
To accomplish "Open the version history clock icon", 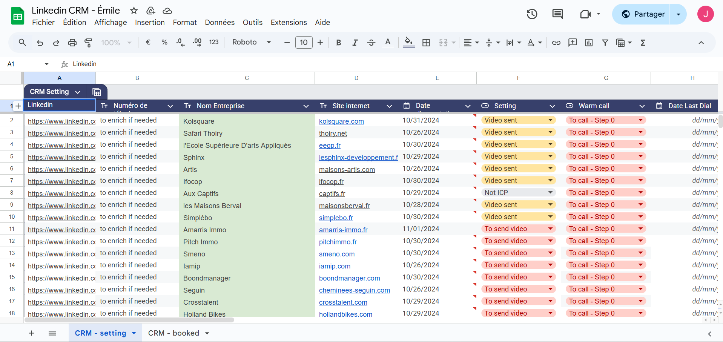I will [x=532, y=14].
